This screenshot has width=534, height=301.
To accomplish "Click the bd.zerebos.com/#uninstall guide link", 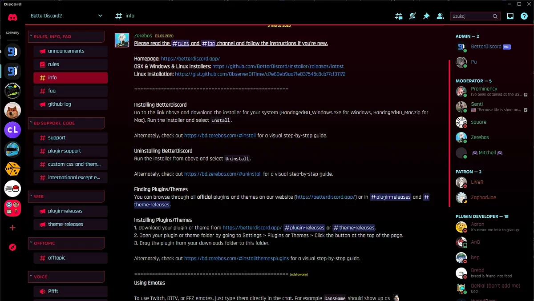I will [x=222, y=174].
